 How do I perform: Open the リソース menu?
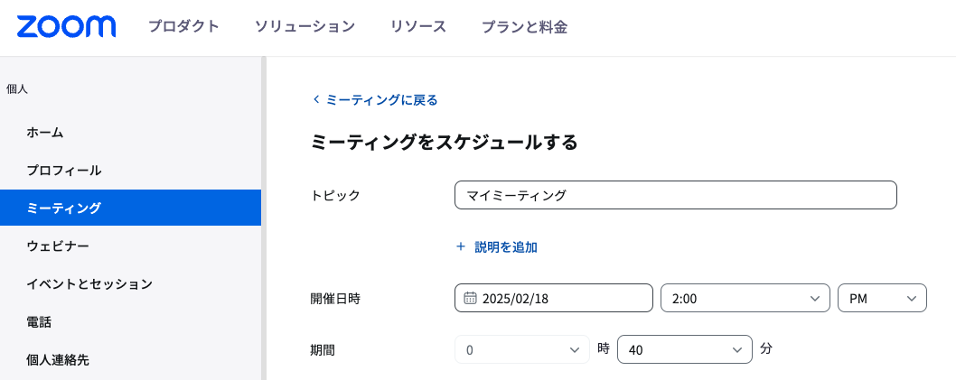coord(418,27)
